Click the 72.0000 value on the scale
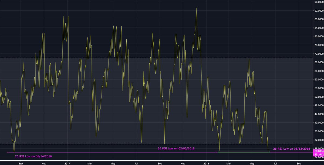 (x=319, y=54)
